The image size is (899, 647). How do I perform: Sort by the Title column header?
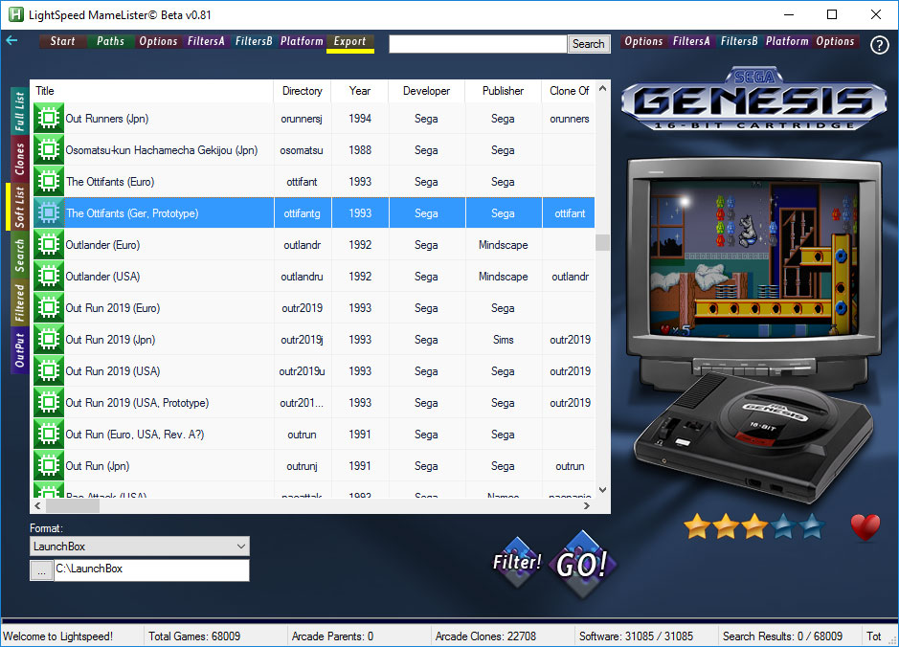[152, 91]
